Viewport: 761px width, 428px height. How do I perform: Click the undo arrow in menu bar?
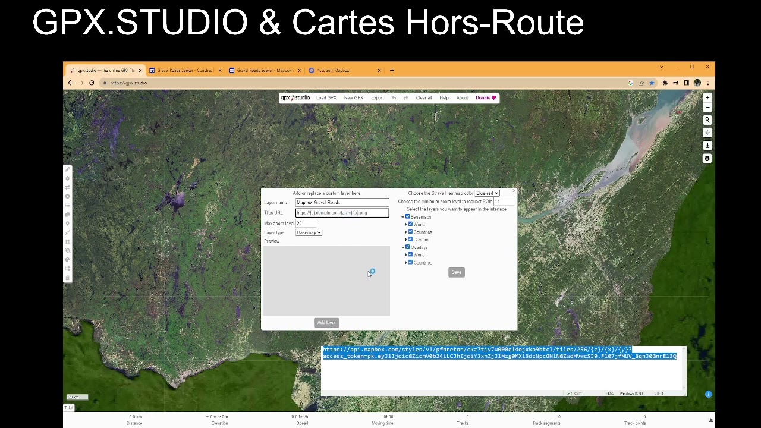pos(394,98)
